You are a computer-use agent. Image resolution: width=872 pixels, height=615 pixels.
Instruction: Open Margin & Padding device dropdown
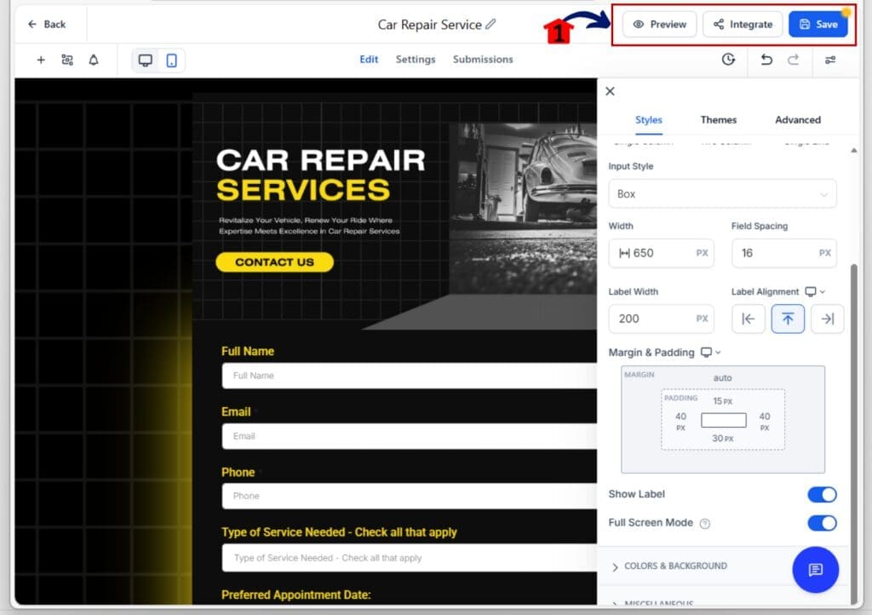point(710,353)
